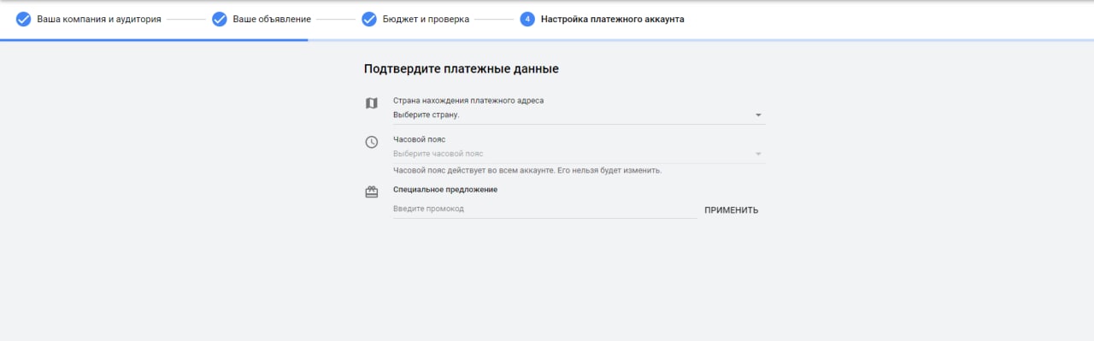Go to step Ваша компания и аудитория

(99, 19)
